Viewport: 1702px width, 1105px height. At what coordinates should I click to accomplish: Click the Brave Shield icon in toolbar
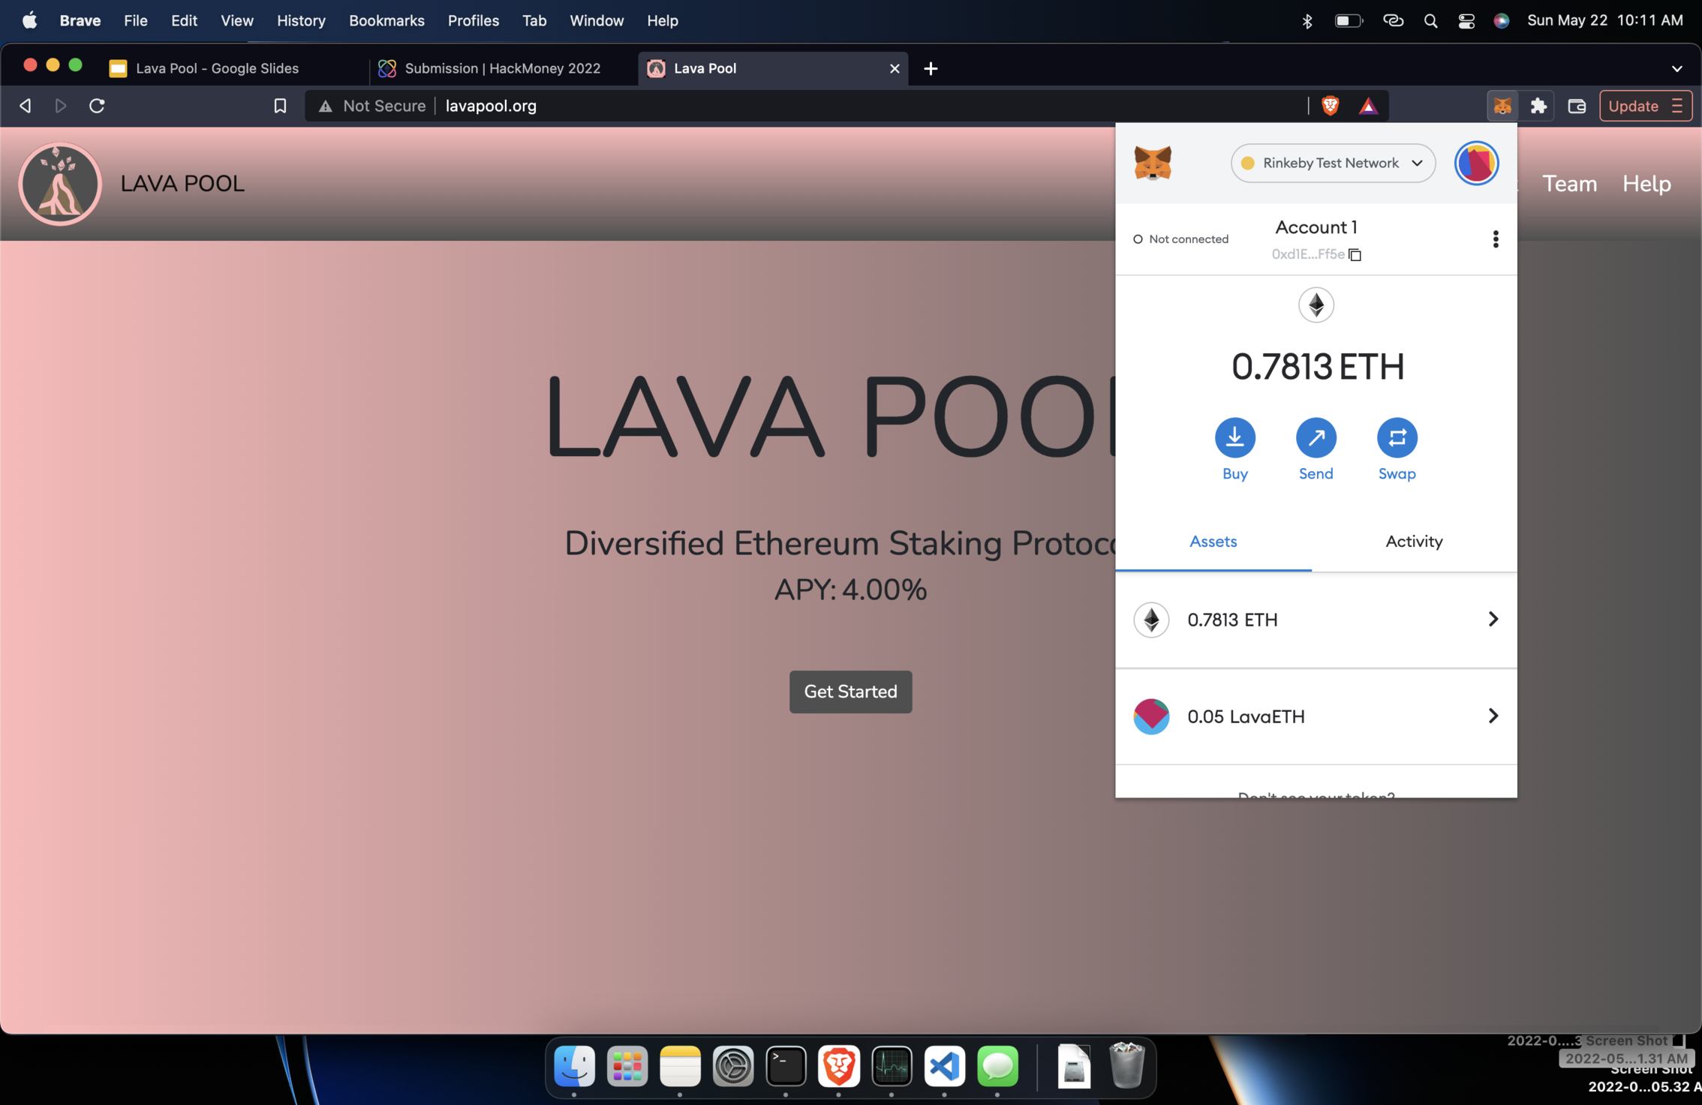click(x=1330, y=106)
